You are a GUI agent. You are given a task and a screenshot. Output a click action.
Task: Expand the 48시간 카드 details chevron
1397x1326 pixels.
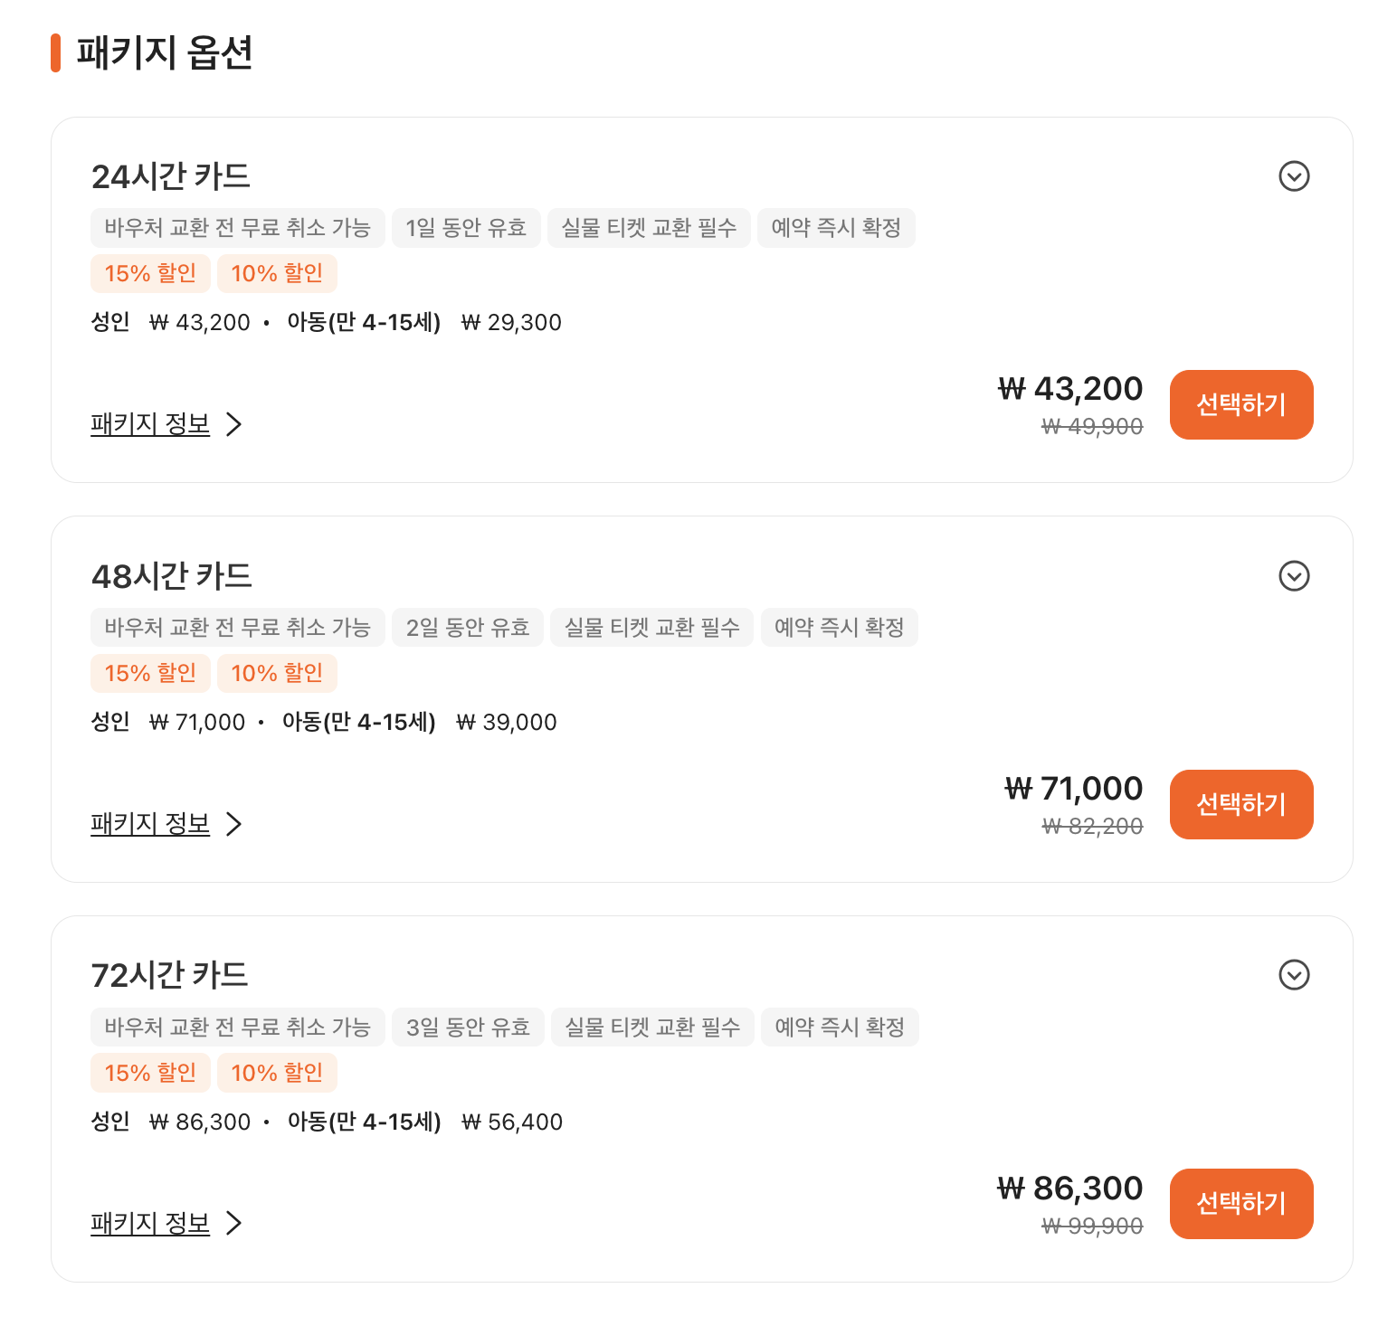coord(1294,576)
